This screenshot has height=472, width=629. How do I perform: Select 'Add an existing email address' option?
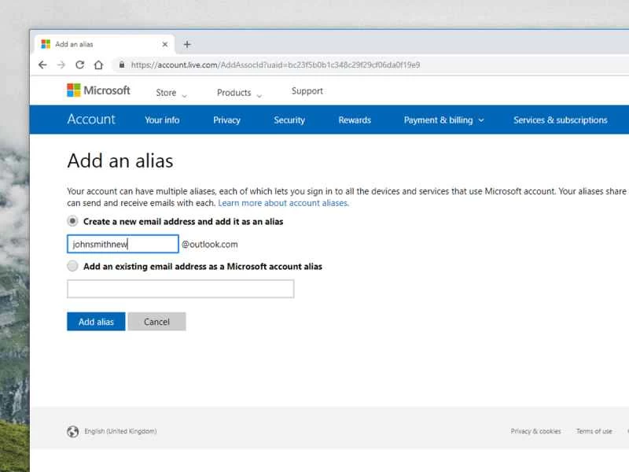click(x=72, y=266)
